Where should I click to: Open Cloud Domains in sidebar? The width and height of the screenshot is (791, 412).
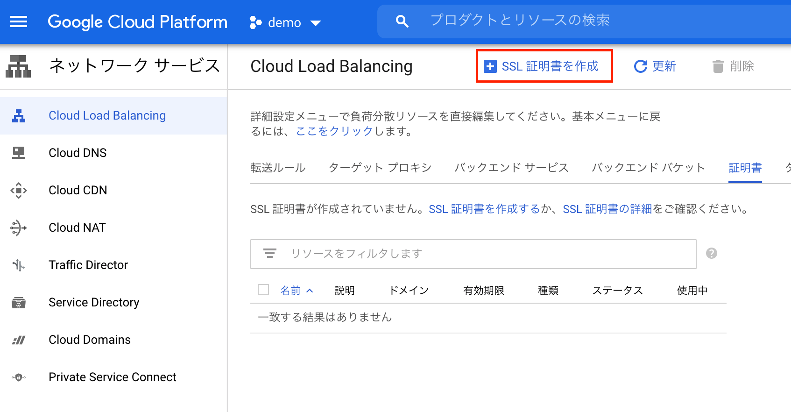pos(113,340)
